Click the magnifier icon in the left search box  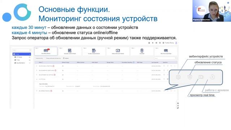[30, 50]
